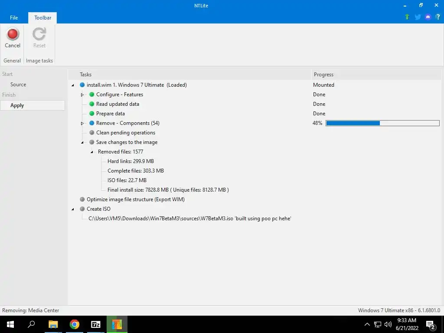Open the green update arrow icon
Image resolution: width=444 pixels, height=333 pixels.
pyautogui.click(x=407, y=17)
